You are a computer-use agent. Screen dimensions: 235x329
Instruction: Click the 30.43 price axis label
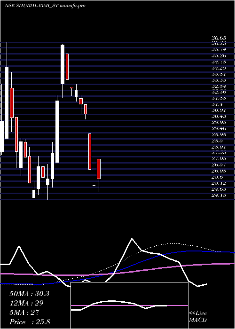(x=219, y=117)
